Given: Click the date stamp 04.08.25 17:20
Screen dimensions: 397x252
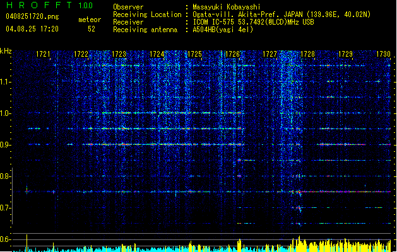Looking at the screenshot, I should pyautogui.click(x=32, y=29).
